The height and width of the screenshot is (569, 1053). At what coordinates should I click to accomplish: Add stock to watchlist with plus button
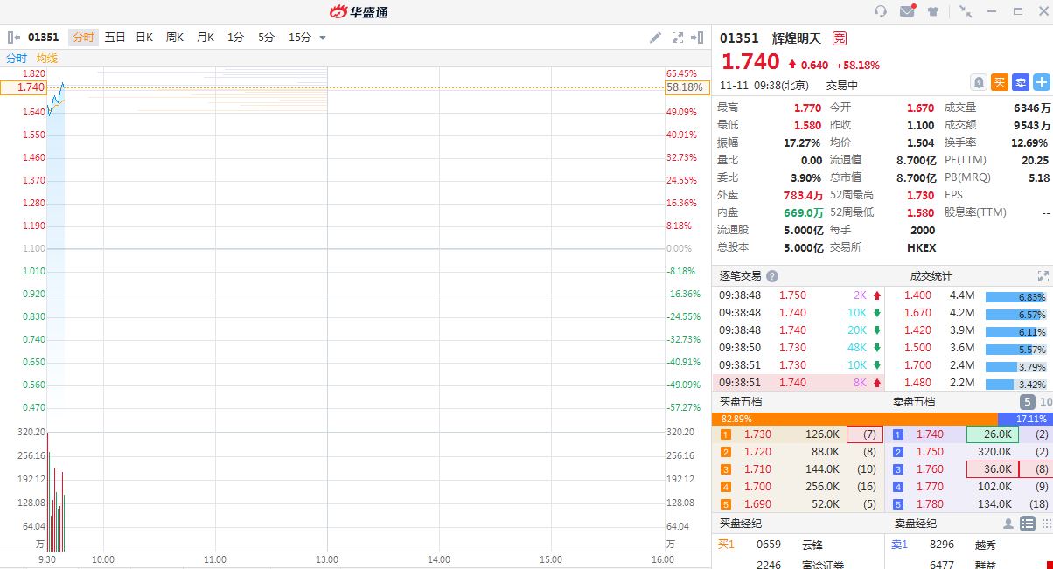pos(1042,82)
